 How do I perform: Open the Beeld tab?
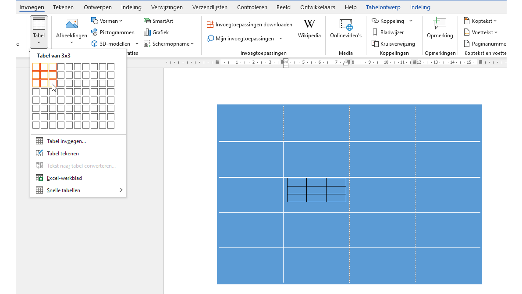283,7
